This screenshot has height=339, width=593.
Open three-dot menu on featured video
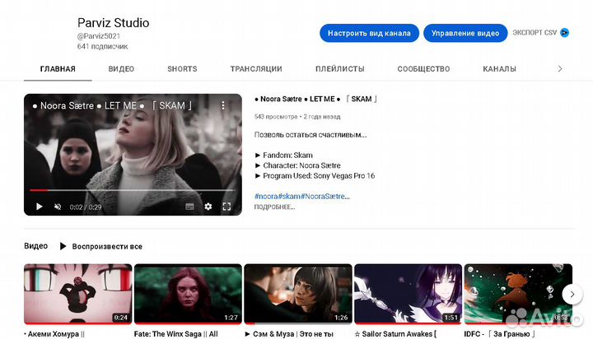coord(222,106)
